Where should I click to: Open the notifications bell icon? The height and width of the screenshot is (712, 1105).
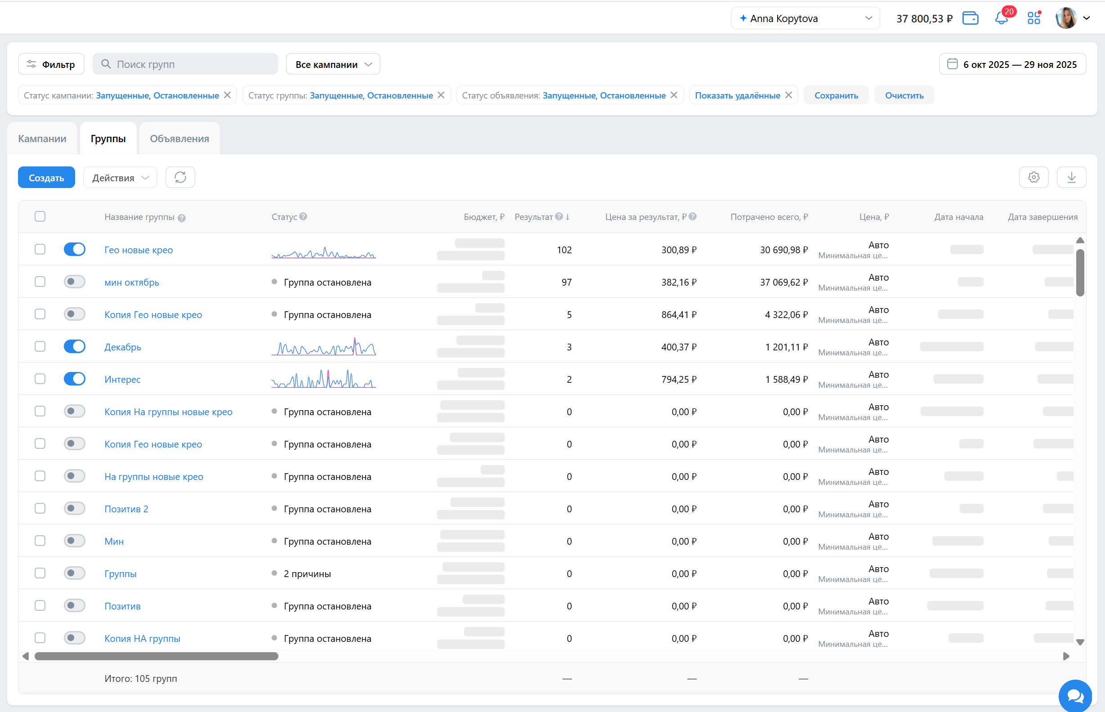pos(1001,18)
